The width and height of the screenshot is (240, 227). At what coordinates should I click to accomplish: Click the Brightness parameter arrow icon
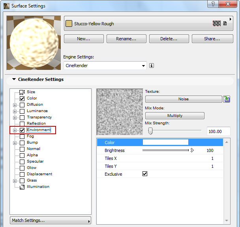[x=192, y=150]
